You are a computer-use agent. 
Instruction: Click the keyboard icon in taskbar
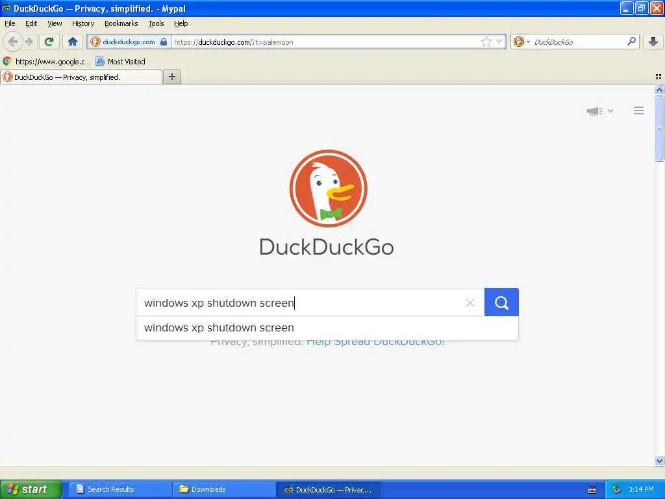[x=592, y=490]
